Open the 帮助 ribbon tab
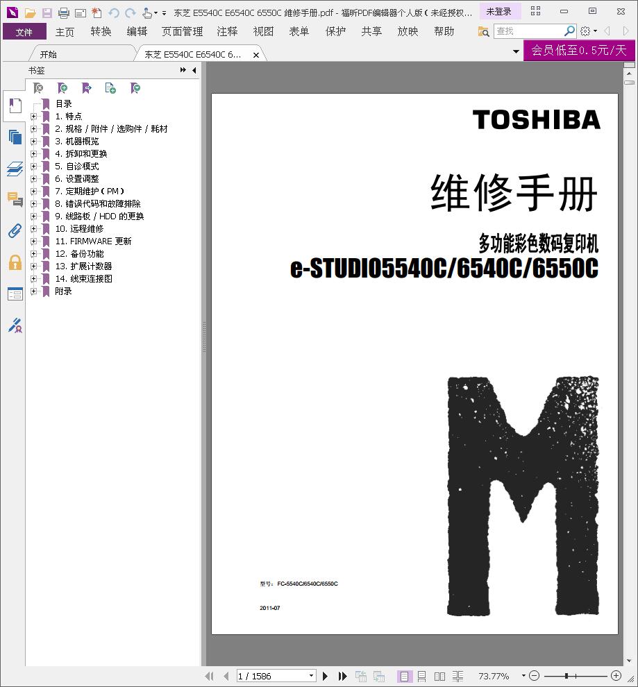Image resolution: width=638 pixels, height=687 pixels. pyautogui.click(x=444, y=31)
